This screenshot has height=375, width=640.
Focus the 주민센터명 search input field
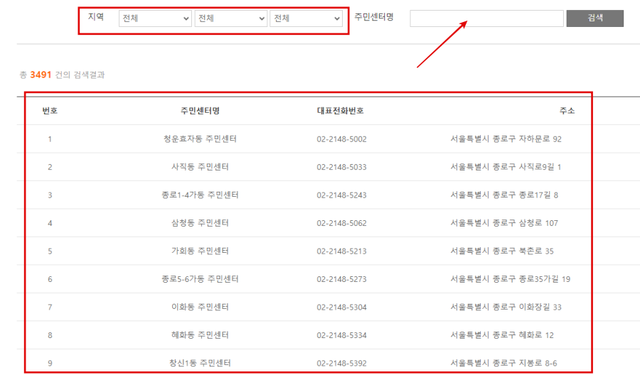pos(486,18)
